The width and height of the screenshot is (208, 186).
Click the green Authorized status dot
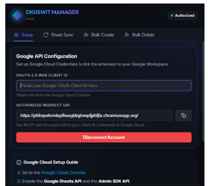[172, 15]
